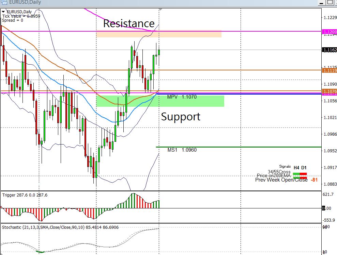Click the green support zone rectangle
Image resolution: width=337 pixels, height=255 pixels.
160,101
